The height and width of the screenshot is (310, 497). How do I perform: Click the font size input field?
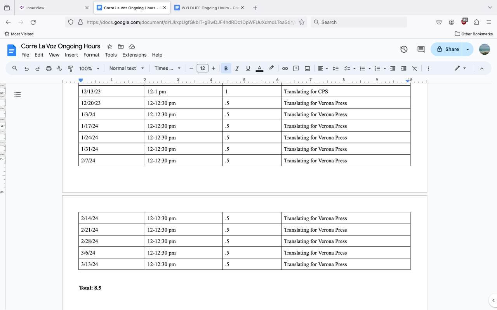pyautogui.click(x=202, y=69)
